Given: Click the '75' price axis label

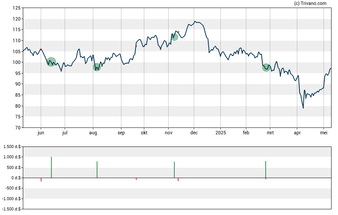Looking at the screenshot, I should click(x=18, y=117).
